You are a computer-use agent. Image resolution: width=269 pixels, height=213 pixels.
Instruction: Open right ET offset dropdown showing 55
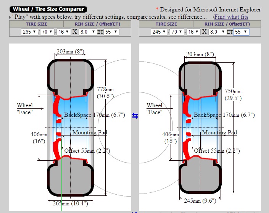point(241,32)
